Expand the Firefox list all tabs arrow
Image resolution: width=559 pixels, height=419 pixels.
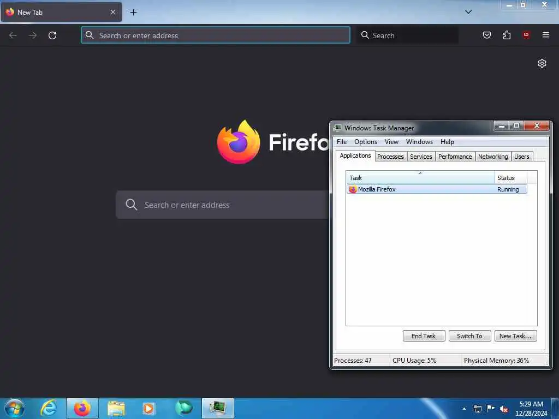click(468, 12)
